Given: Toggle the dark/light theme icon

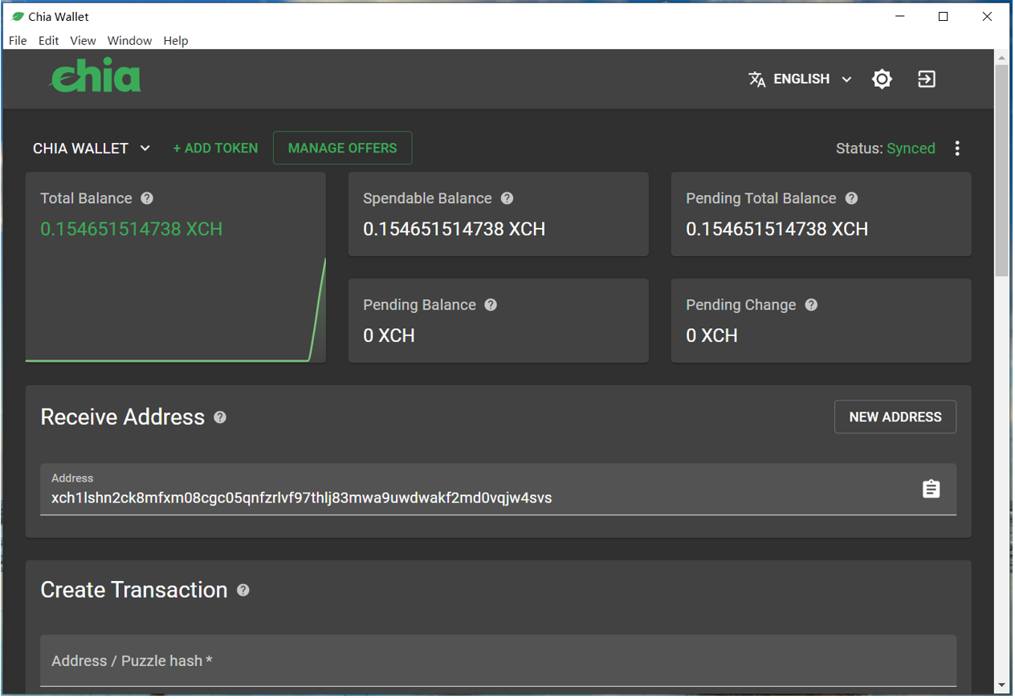Looking at the screenshot, I should [882, 79].
